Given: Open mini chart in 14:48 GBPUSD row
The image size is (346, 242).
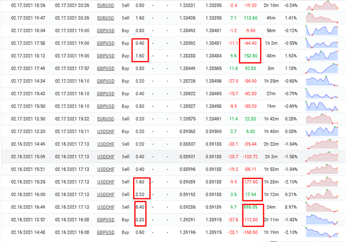Looking at the screenshot, I should [x=322, y=232].
